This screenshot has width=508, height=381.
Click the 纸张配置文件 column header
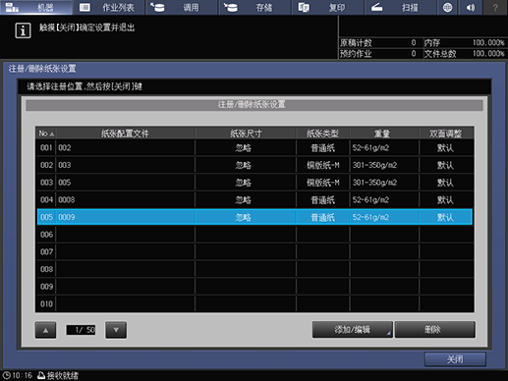[125, 134]
